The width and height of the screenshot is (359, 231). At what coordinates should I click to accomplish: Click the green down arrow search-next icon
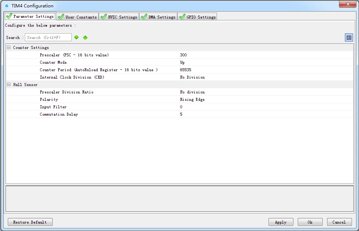(76, 37)
